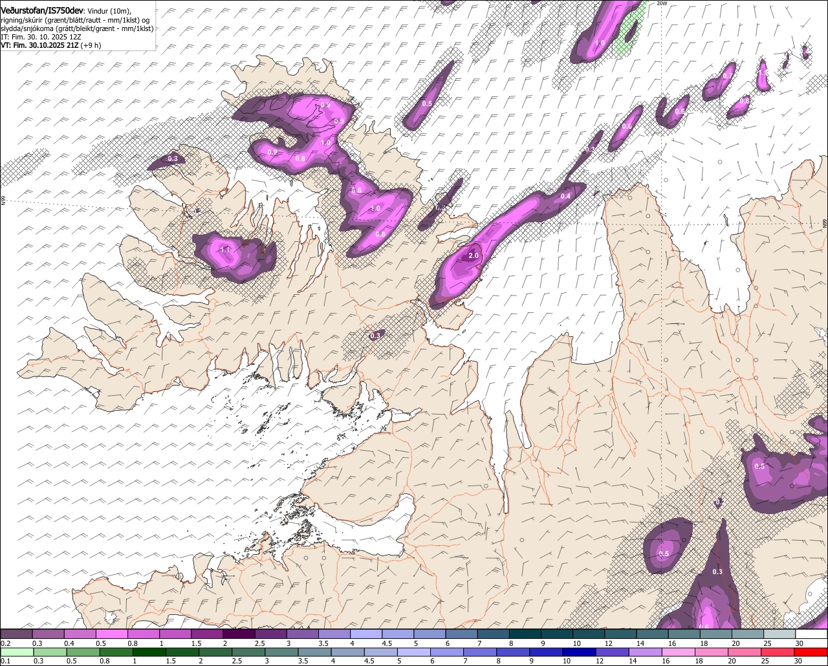828x666 pixels.
Task: Select the 20 swatch in the lower legend row
Action: point(746,652)
